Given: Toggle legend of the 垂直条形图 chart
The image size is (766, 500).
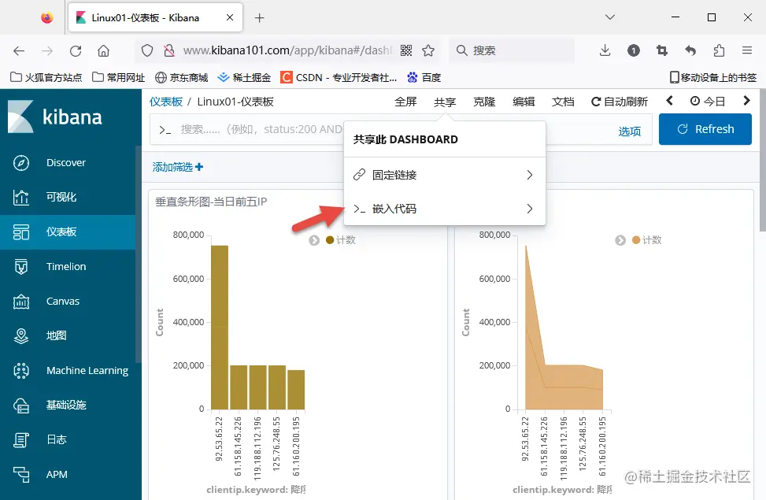Looking at the screenshot, I should tap(314, 240).
